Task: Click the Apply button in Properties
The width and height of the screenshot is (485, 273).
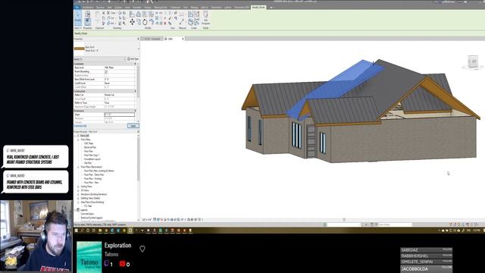Action: (x=133, y=126)
